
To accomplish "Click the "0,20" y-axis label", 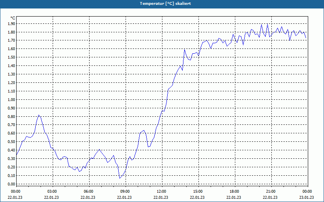I will pyautogui.click(x=12, y=167).
